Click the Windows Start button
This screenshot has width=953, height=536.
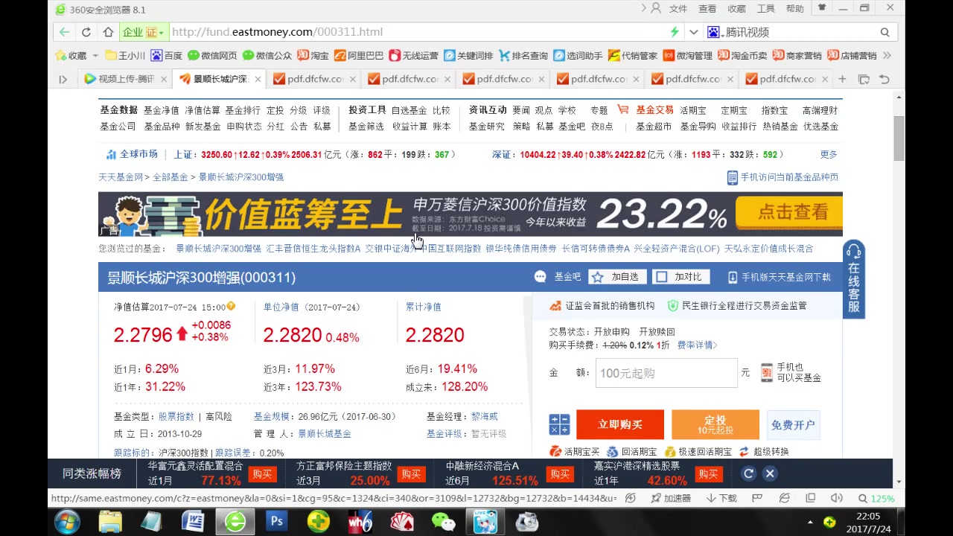click(x=67, y=521)
